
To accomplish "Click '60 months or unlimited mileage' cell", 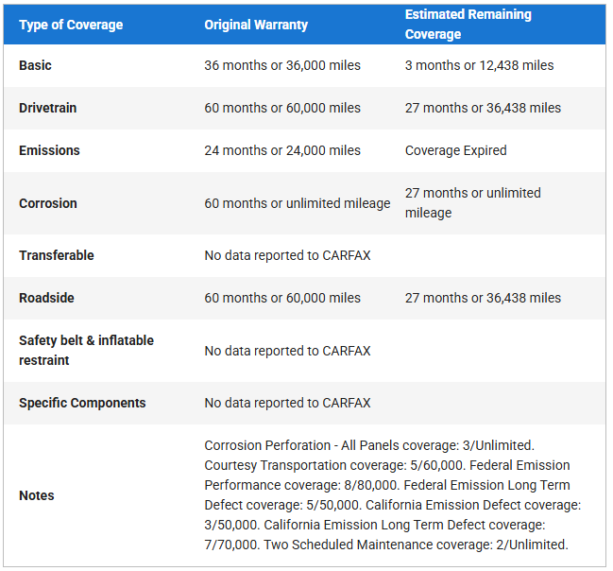I will tap(297, 203).
